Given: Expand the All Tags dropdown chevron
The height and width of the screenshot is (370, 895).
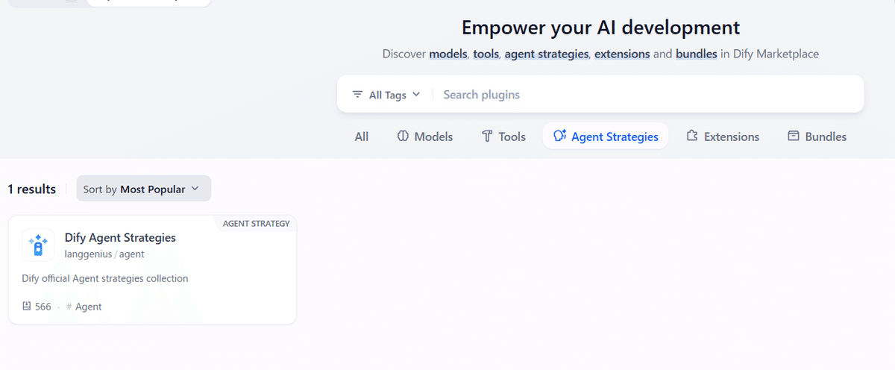Looking at the screenshot, I should coord(416,95).
